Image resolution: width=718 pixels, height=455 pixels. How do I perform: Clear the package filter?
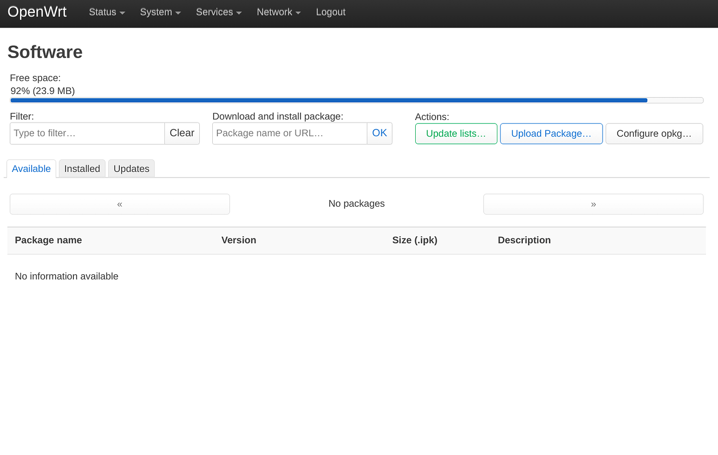point(182,133)
